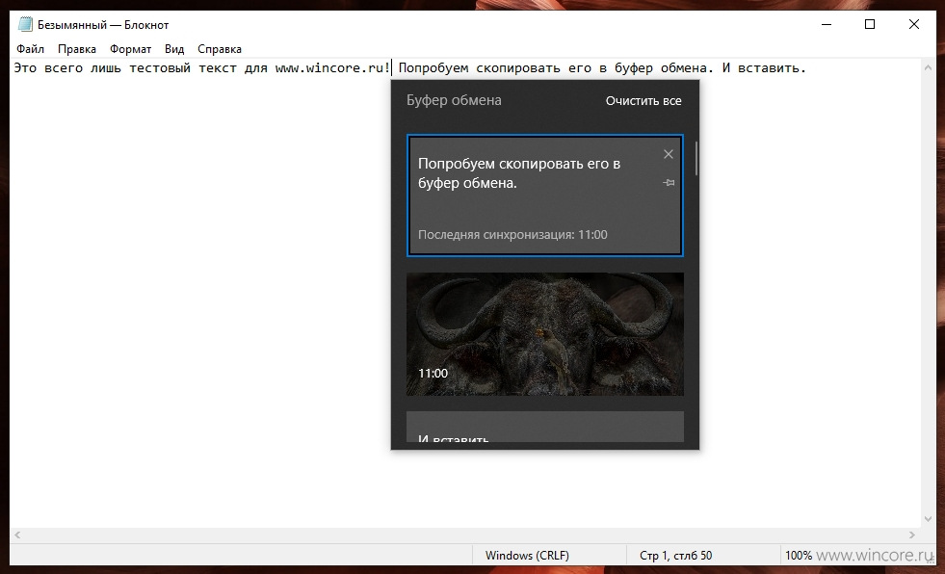The height and width of the screenshot is (574, 945).
Task: Open the Правка menu
Action: point(76,49)
